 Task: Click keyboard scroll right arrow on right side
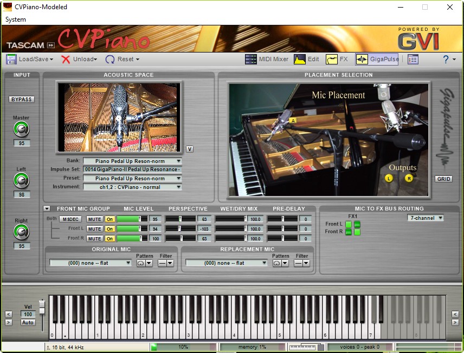point(455,322)
